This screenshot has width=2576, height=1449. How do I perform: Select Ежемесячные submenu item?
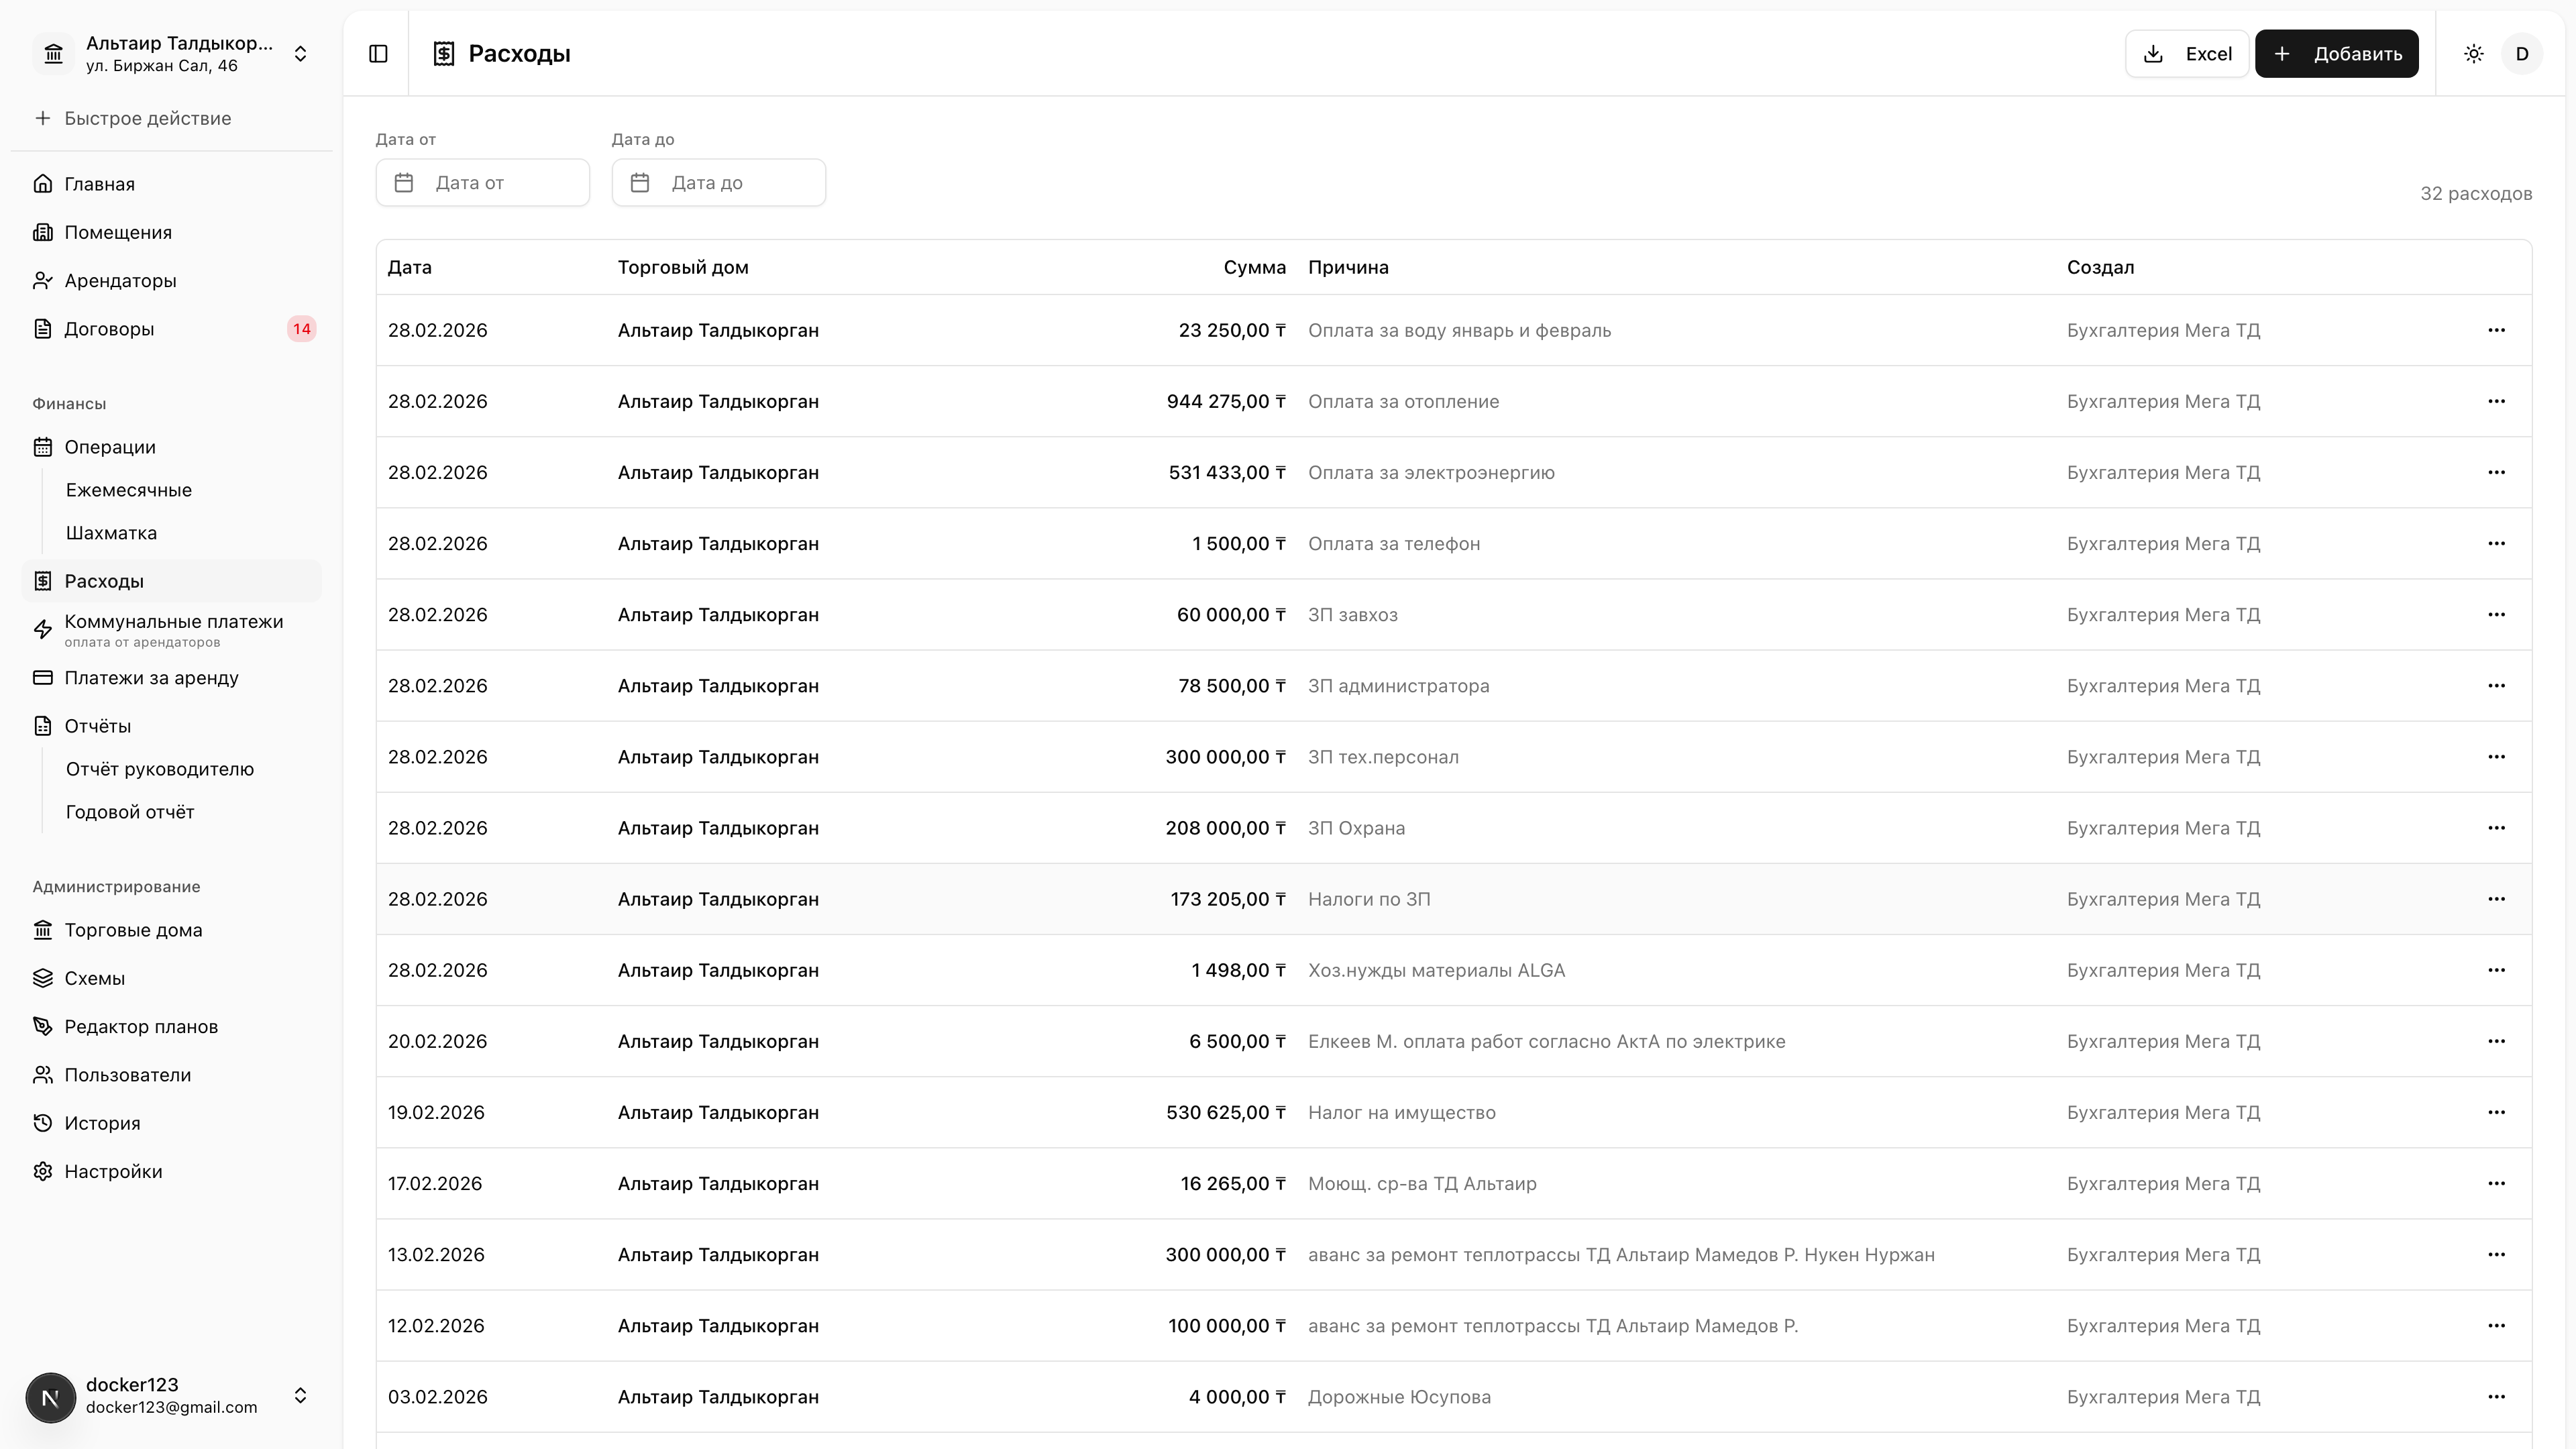[x=129, y=490]
